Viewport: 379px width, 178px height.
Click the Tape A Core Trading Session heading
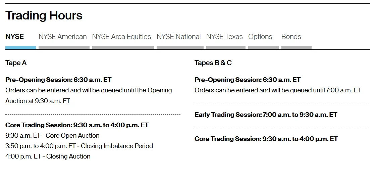(77, 125)
